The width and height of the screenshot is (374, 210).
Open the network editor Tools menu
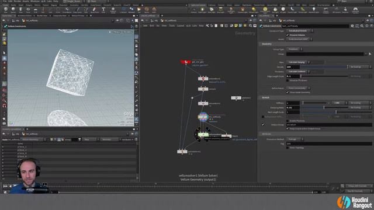172,26
